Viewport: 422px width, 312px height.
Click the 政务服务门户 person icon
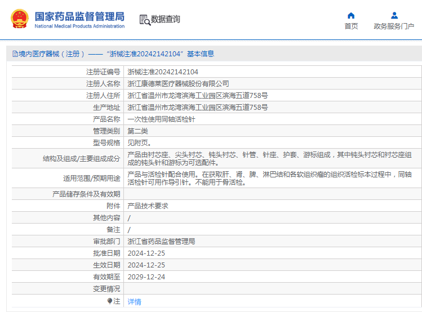[x=394, y=15]
